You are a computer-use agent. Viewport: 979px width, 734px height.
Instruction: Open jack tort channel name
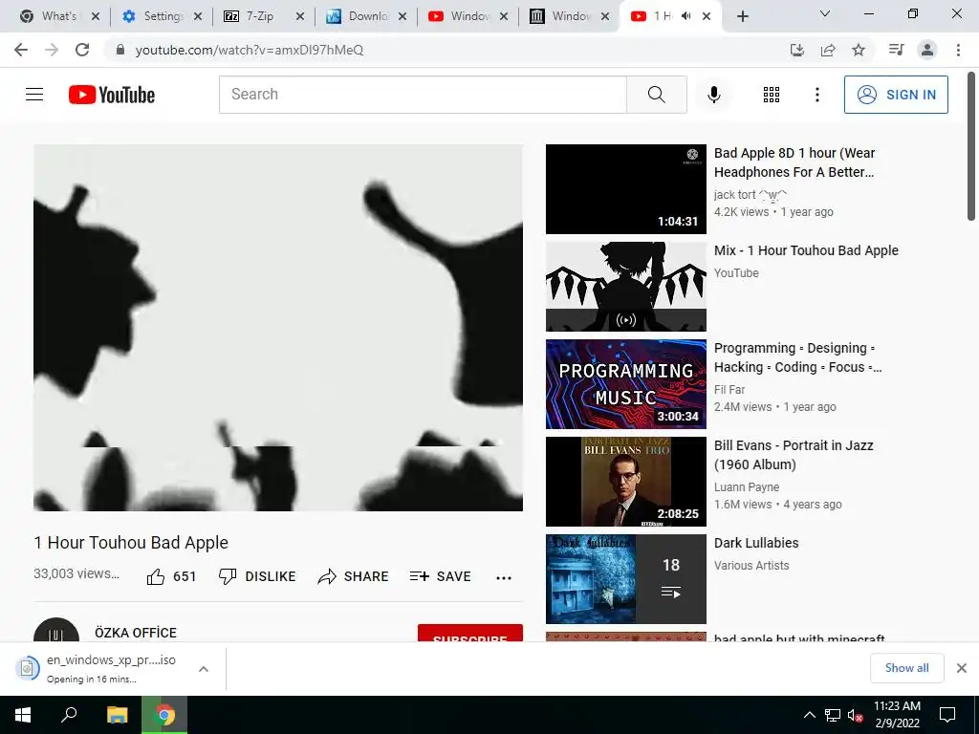750,195
